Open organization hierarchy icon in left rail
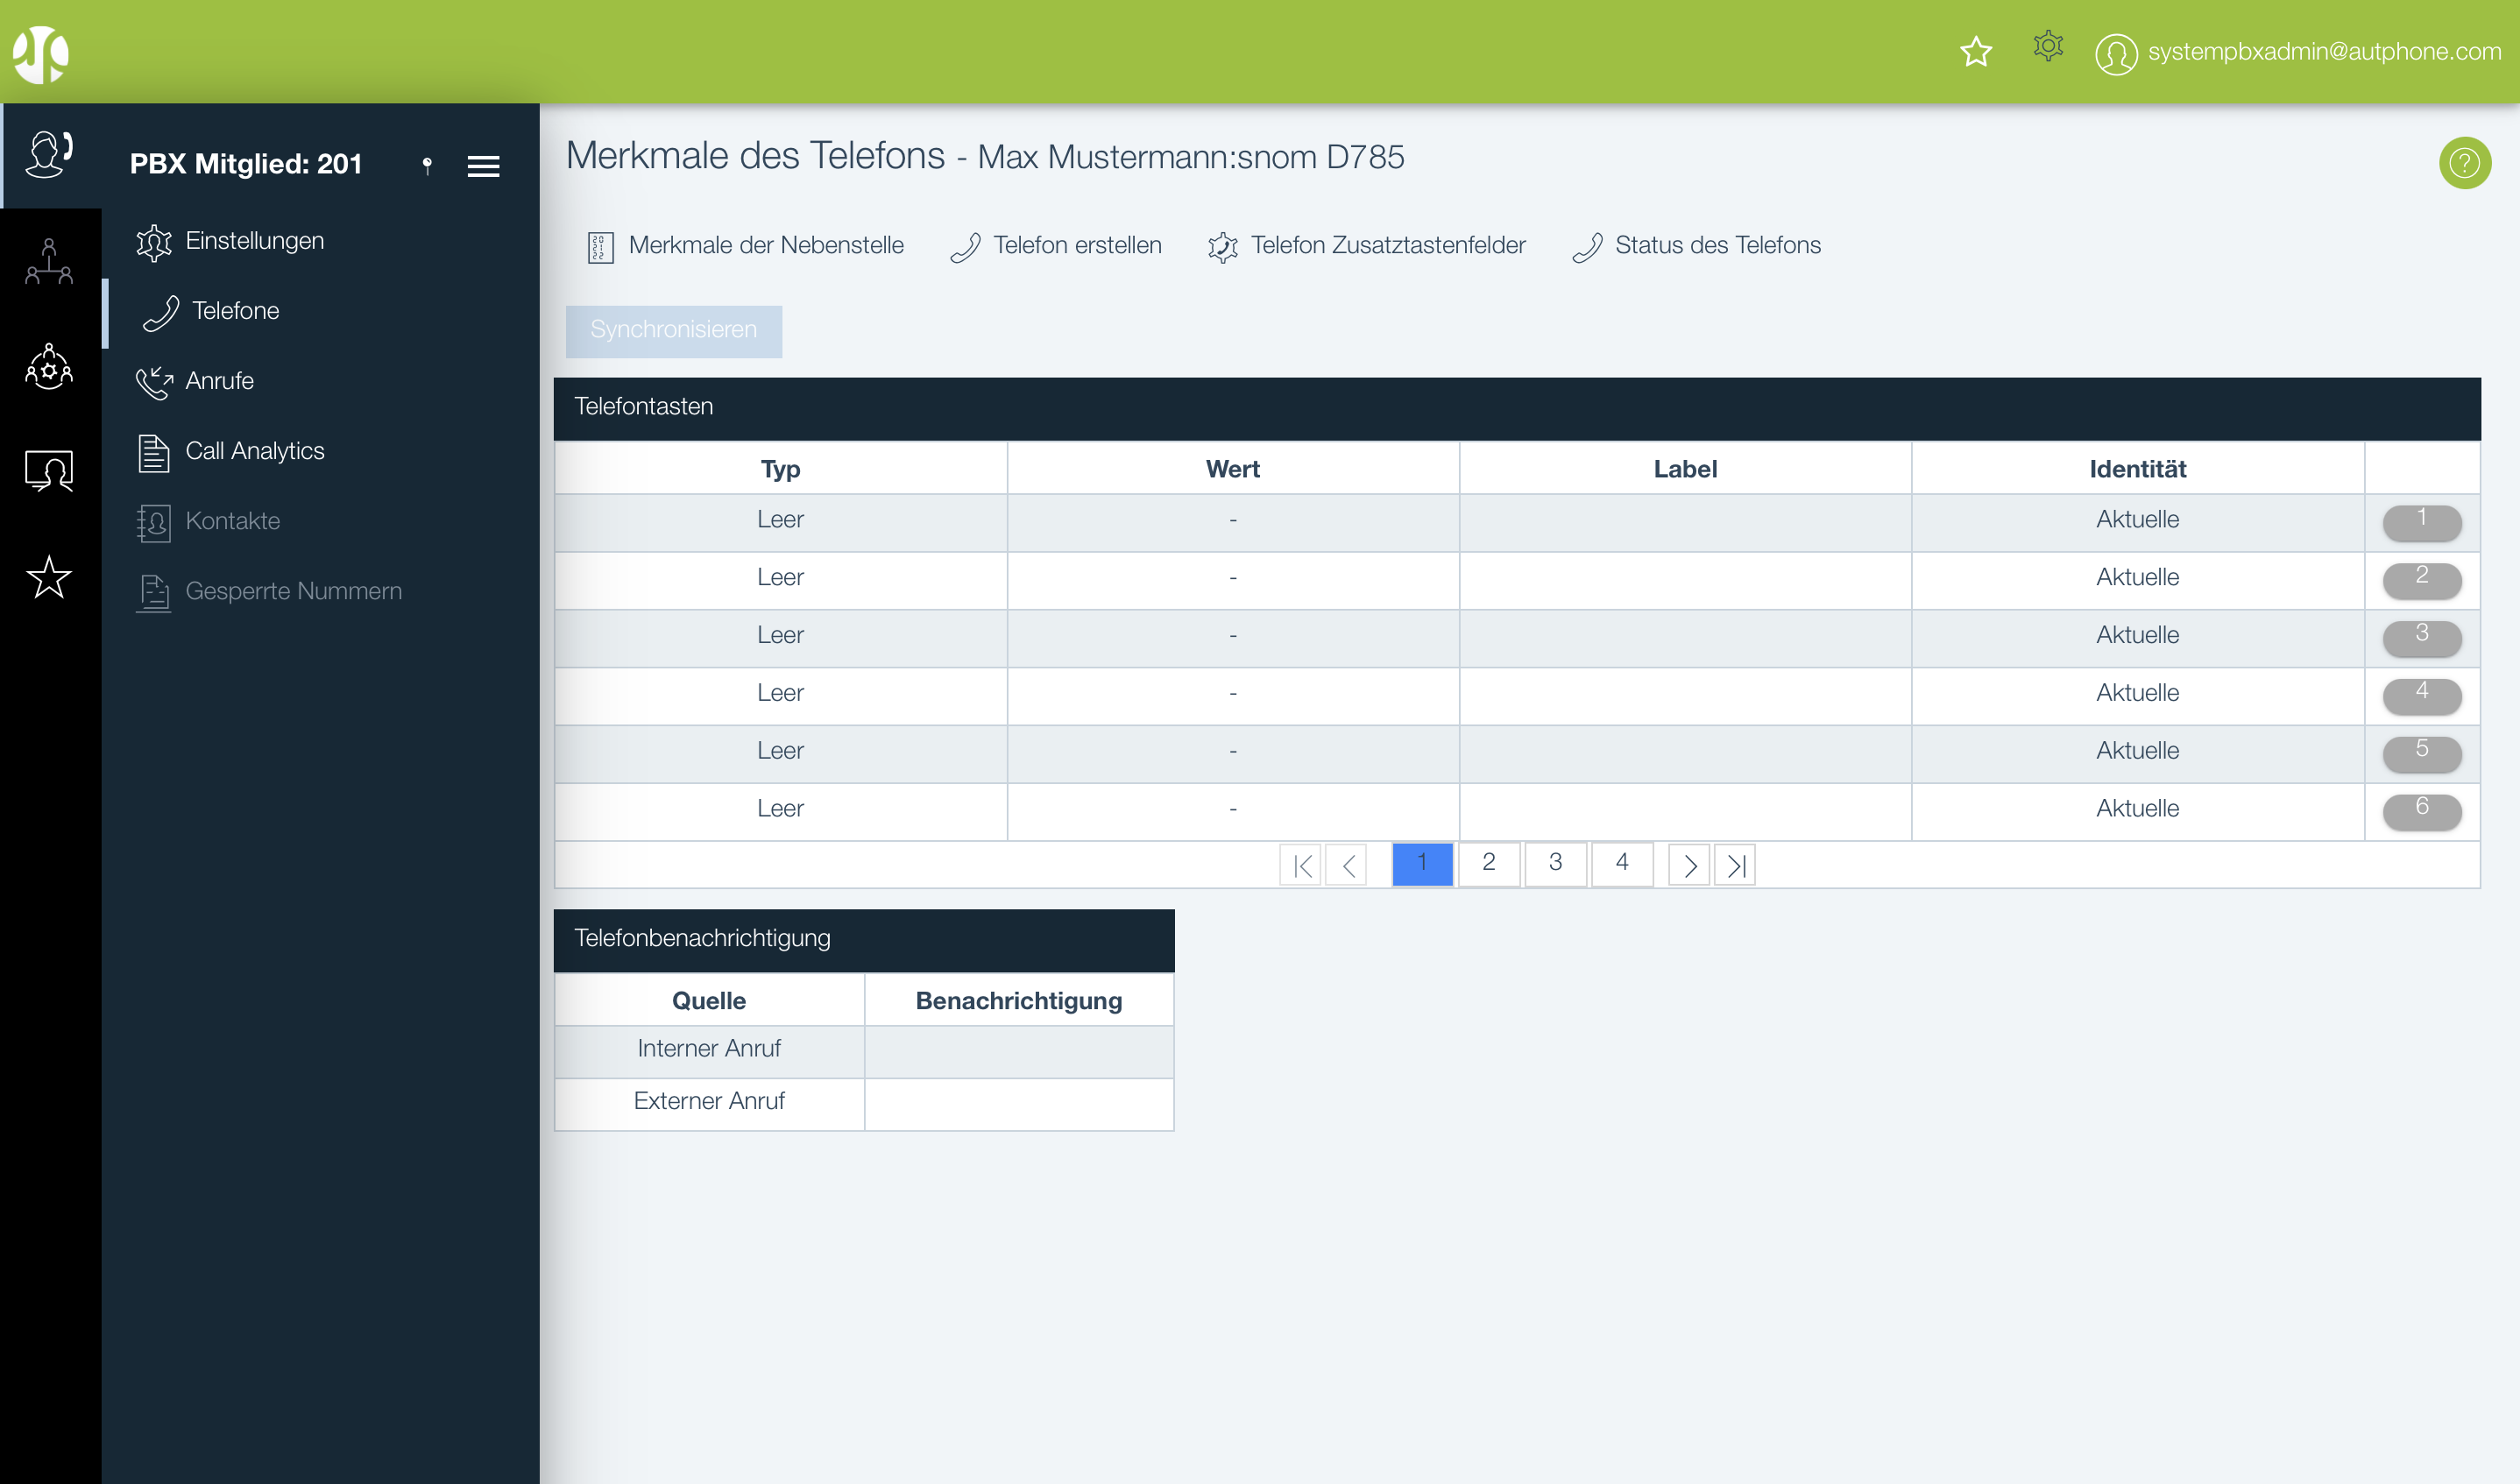The image size is (2520, 1484). (49, 262)
